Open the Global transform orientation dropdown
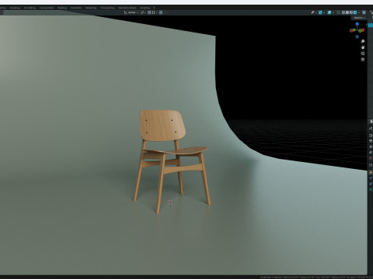373x279 pixels. pos(131,12)
